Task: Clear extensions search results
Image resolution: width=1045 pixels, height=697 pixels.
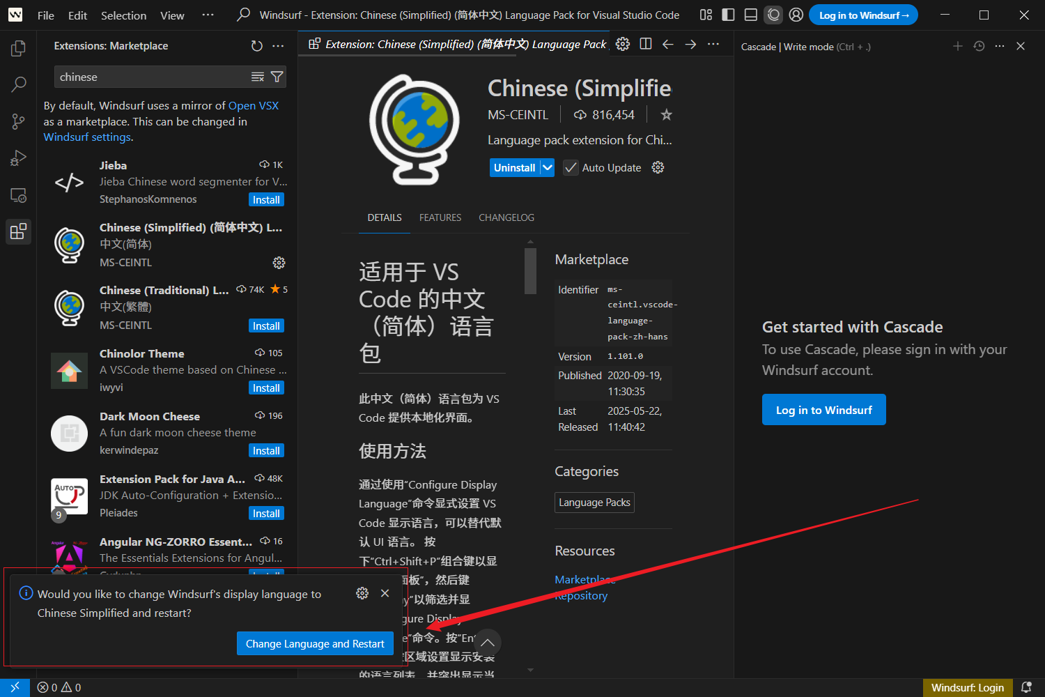Action: [258, 77]
